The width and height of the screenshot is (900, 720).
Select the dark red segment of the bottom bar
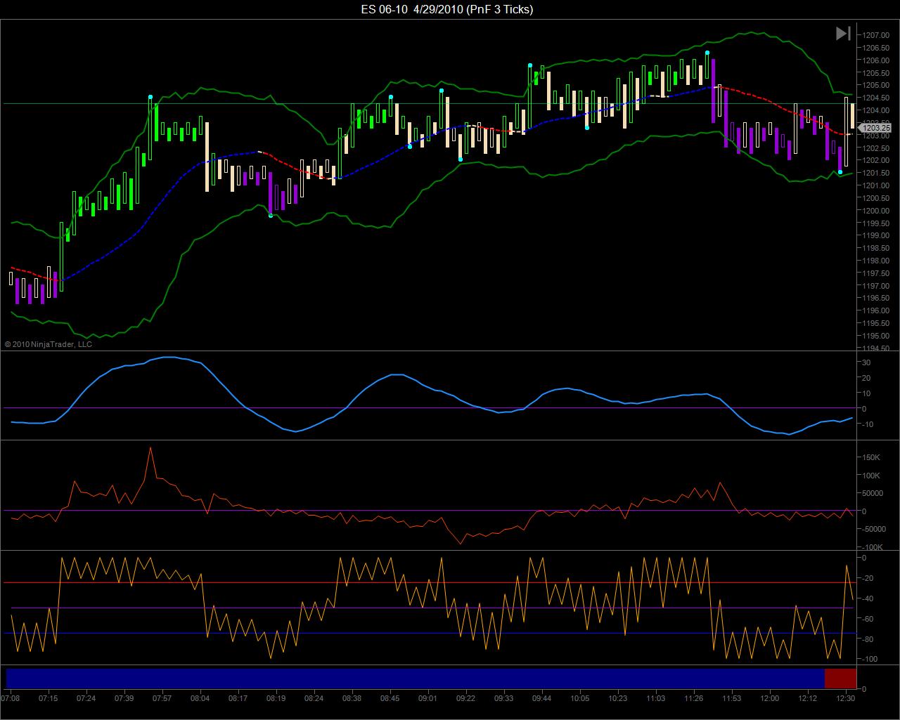pos(840,679)
